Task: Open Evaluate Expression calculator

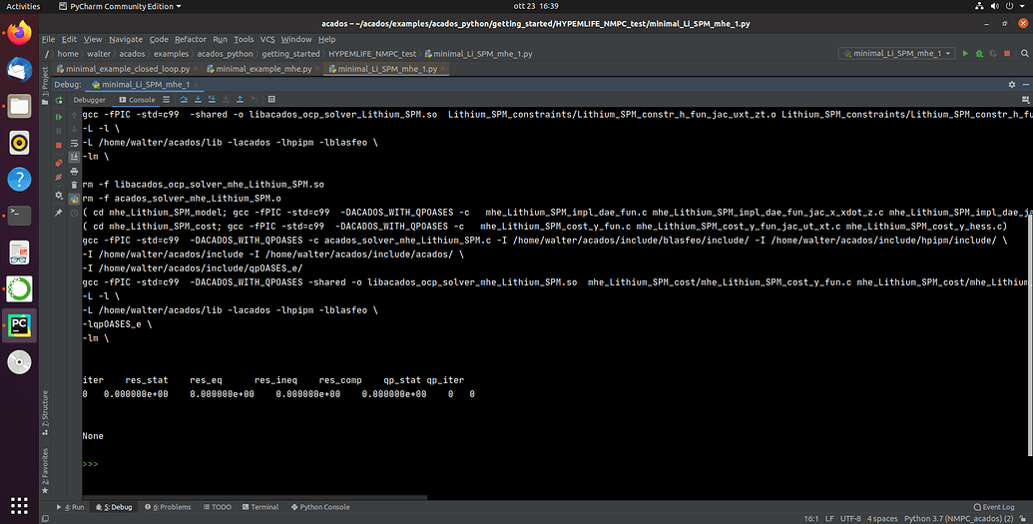Action: click(271, 100)
